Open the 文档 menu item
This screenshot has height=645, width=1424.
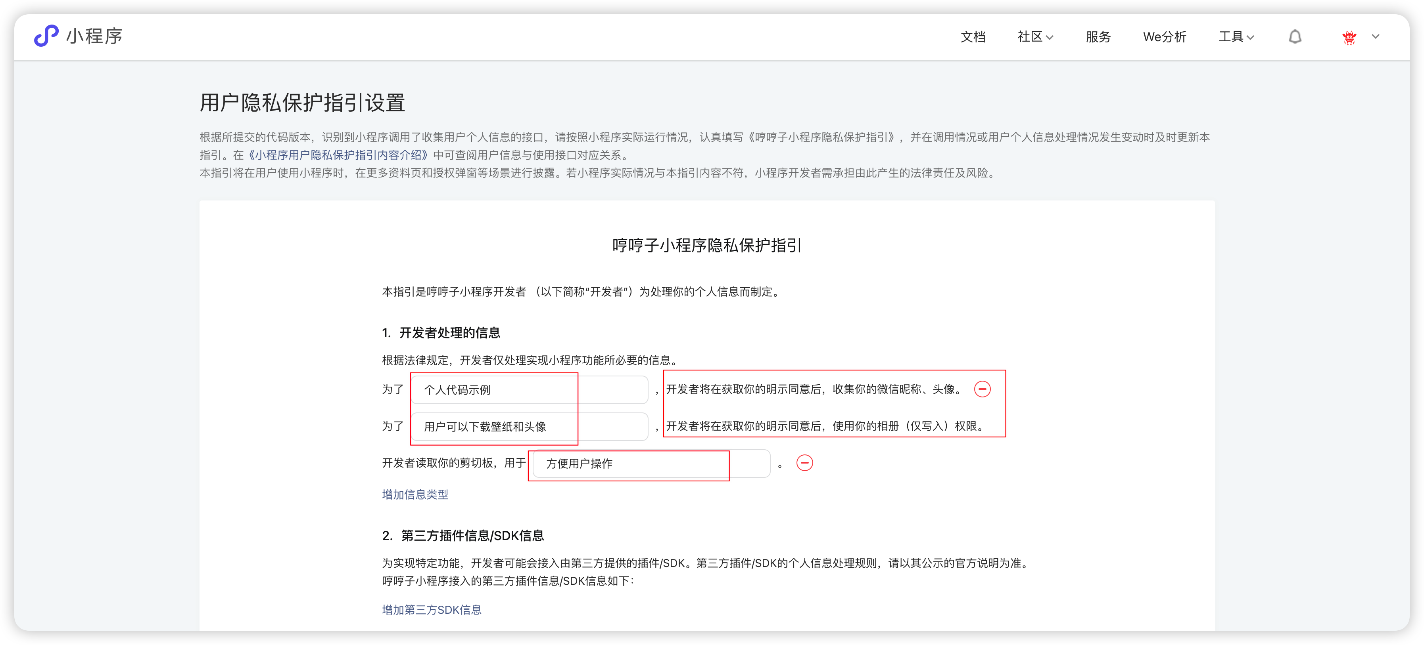point(973,37)
